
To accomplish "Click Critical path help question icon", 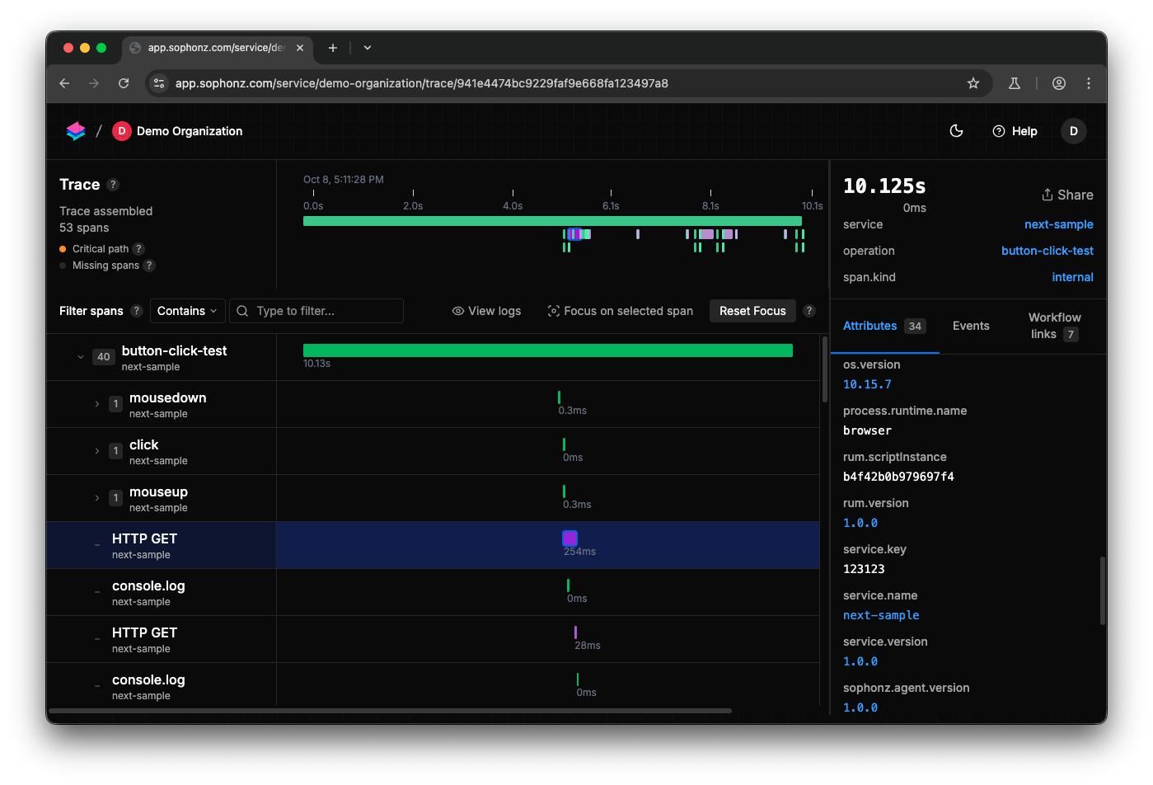I will [138, 249].
